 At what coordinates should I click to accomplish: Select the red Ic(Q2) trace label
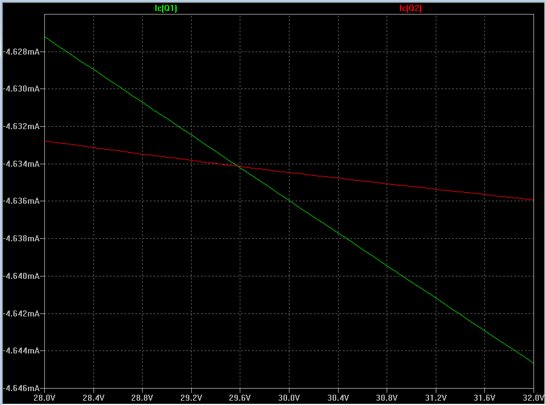[410, 8]
